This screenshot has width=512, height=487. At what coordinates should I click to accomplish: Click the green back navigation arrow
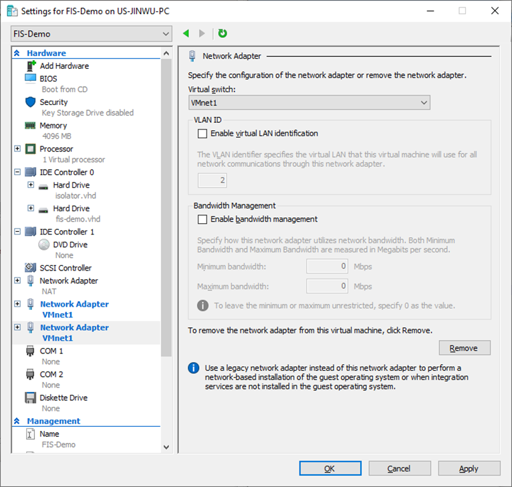click(x=186, y=33)
